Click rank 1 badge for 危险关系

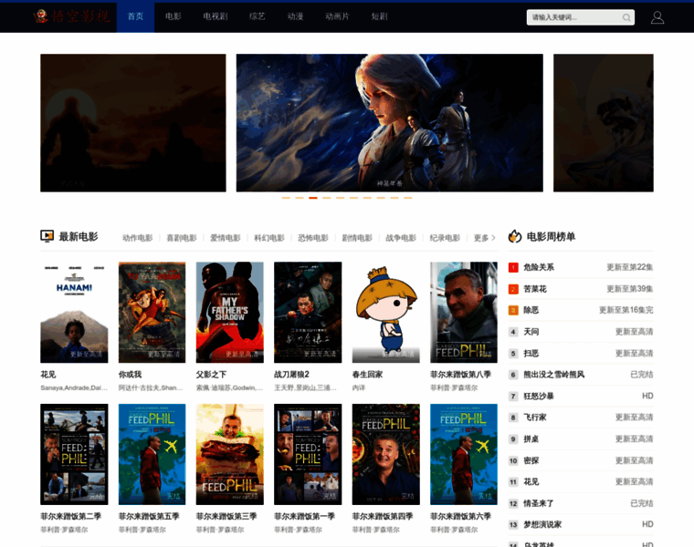pos(513,267)
